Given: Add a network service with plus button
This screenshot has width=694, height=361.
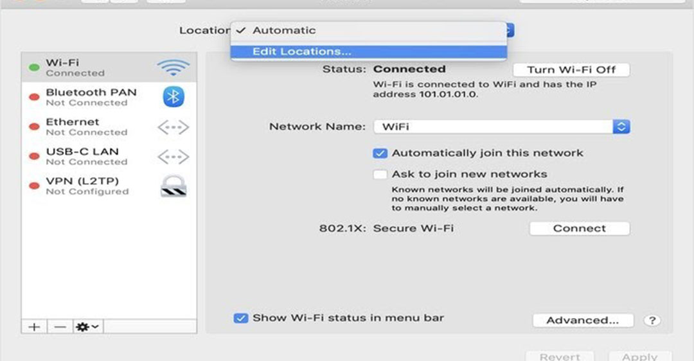Looking at the screenshot, I should pos(34,327).
